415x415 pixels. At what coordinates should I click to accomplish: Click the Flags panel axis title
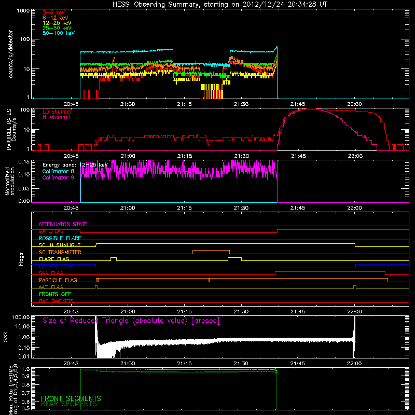(21, 259)
